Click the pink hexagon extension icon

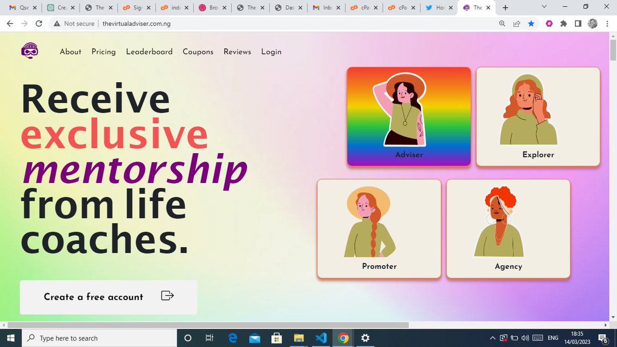point(549,24)
